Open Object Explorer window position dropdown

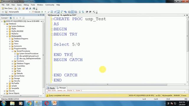tap(38, 15)
